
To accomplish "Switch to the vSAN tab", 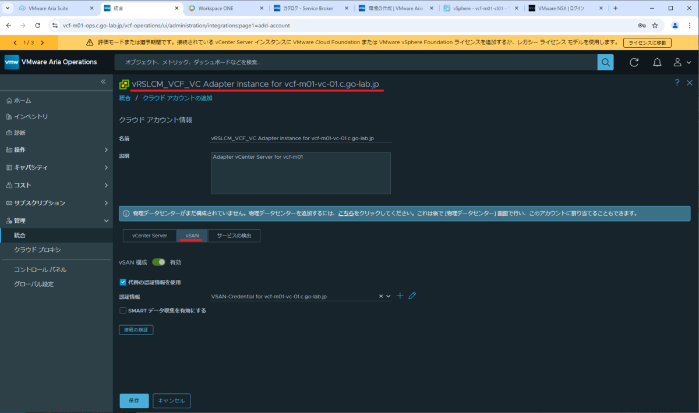I will click(192, 236).
